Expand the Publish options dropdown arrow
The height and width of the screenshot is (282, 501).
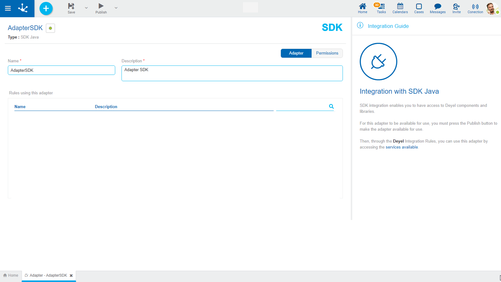coord(116,8)
